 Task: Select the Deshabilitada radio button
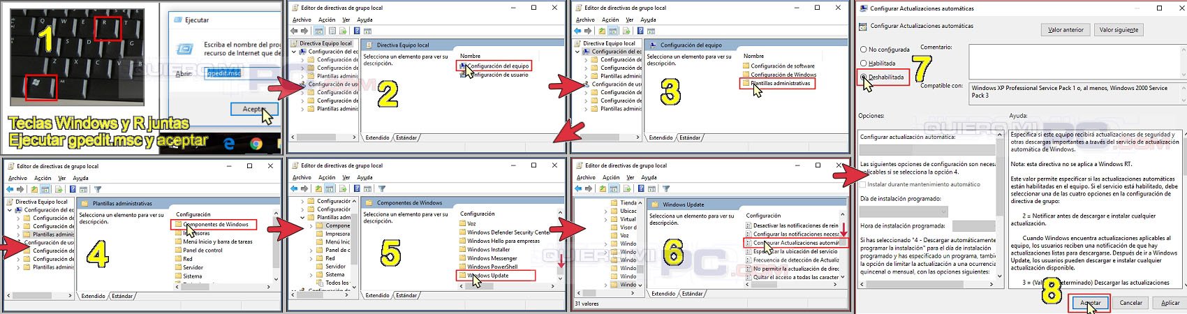pos(864,77)
